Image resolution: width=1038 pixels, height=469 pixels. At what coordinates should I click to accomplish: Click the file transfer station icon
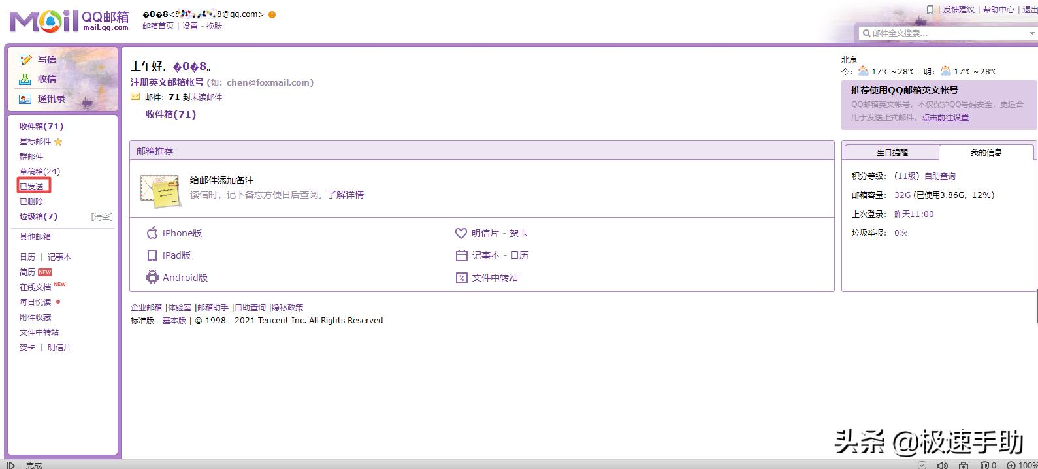pos(461,278)
